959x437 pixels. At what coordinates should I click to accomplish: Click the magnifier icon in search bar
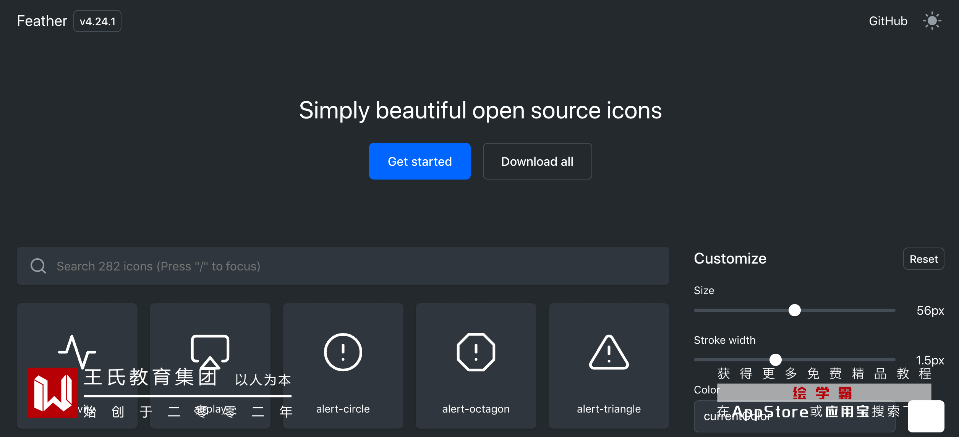[38, 266]
